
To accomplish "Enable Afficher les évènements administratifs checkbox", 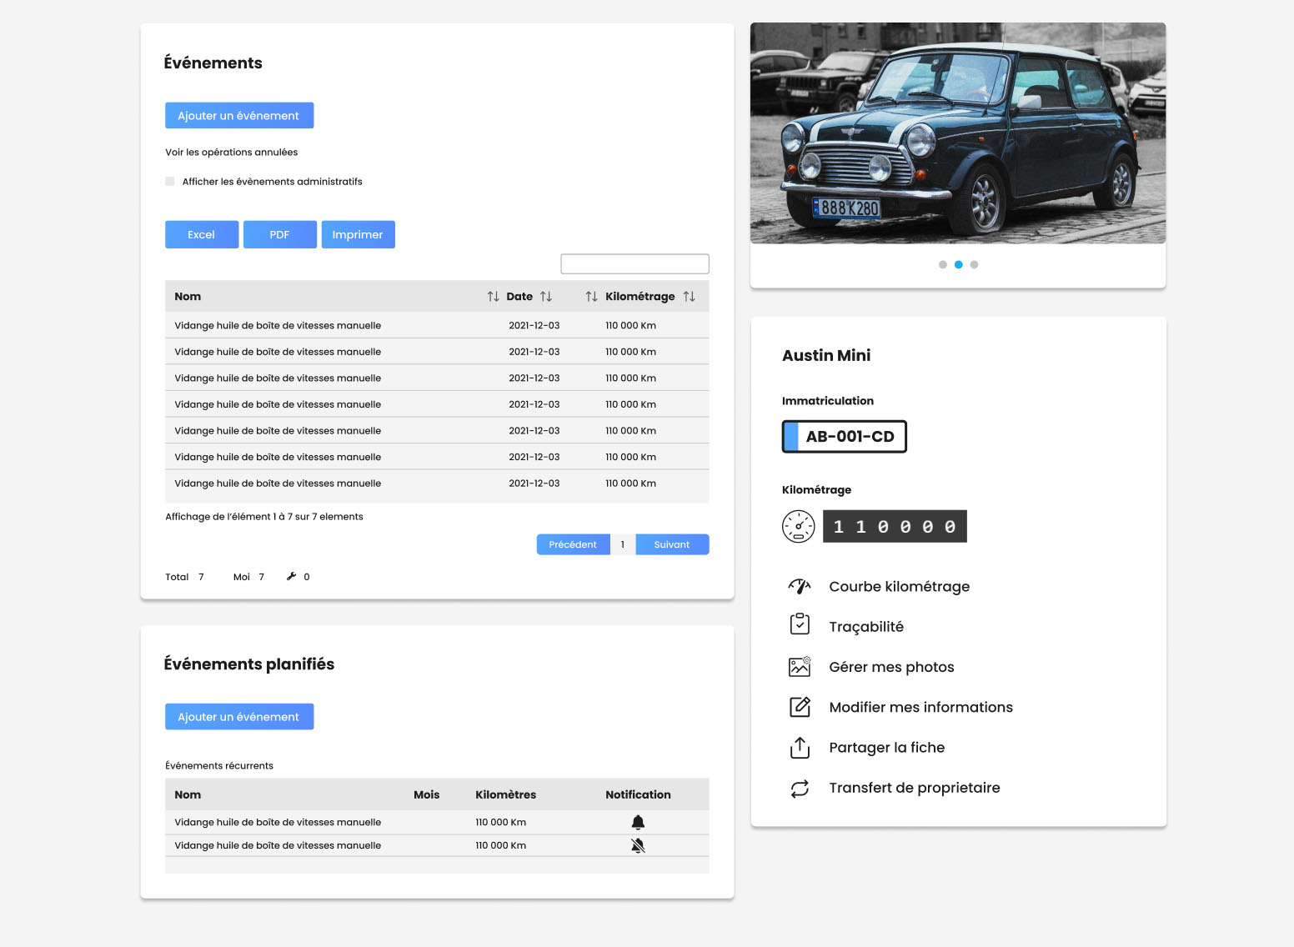I will pos(170,182).
